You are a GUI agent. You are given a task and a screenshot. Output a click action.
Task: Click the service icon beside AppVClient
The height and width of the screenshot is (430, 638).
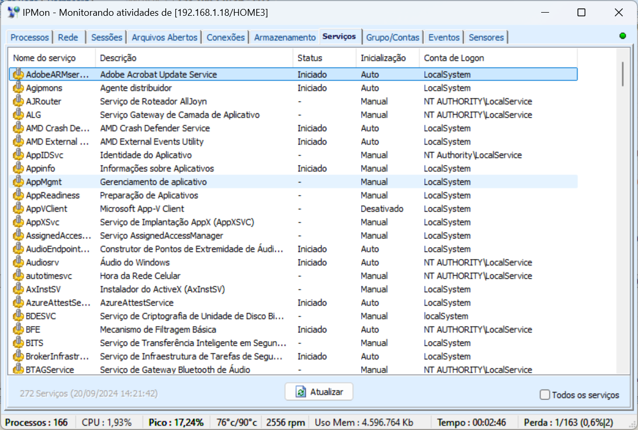(18, 208)
